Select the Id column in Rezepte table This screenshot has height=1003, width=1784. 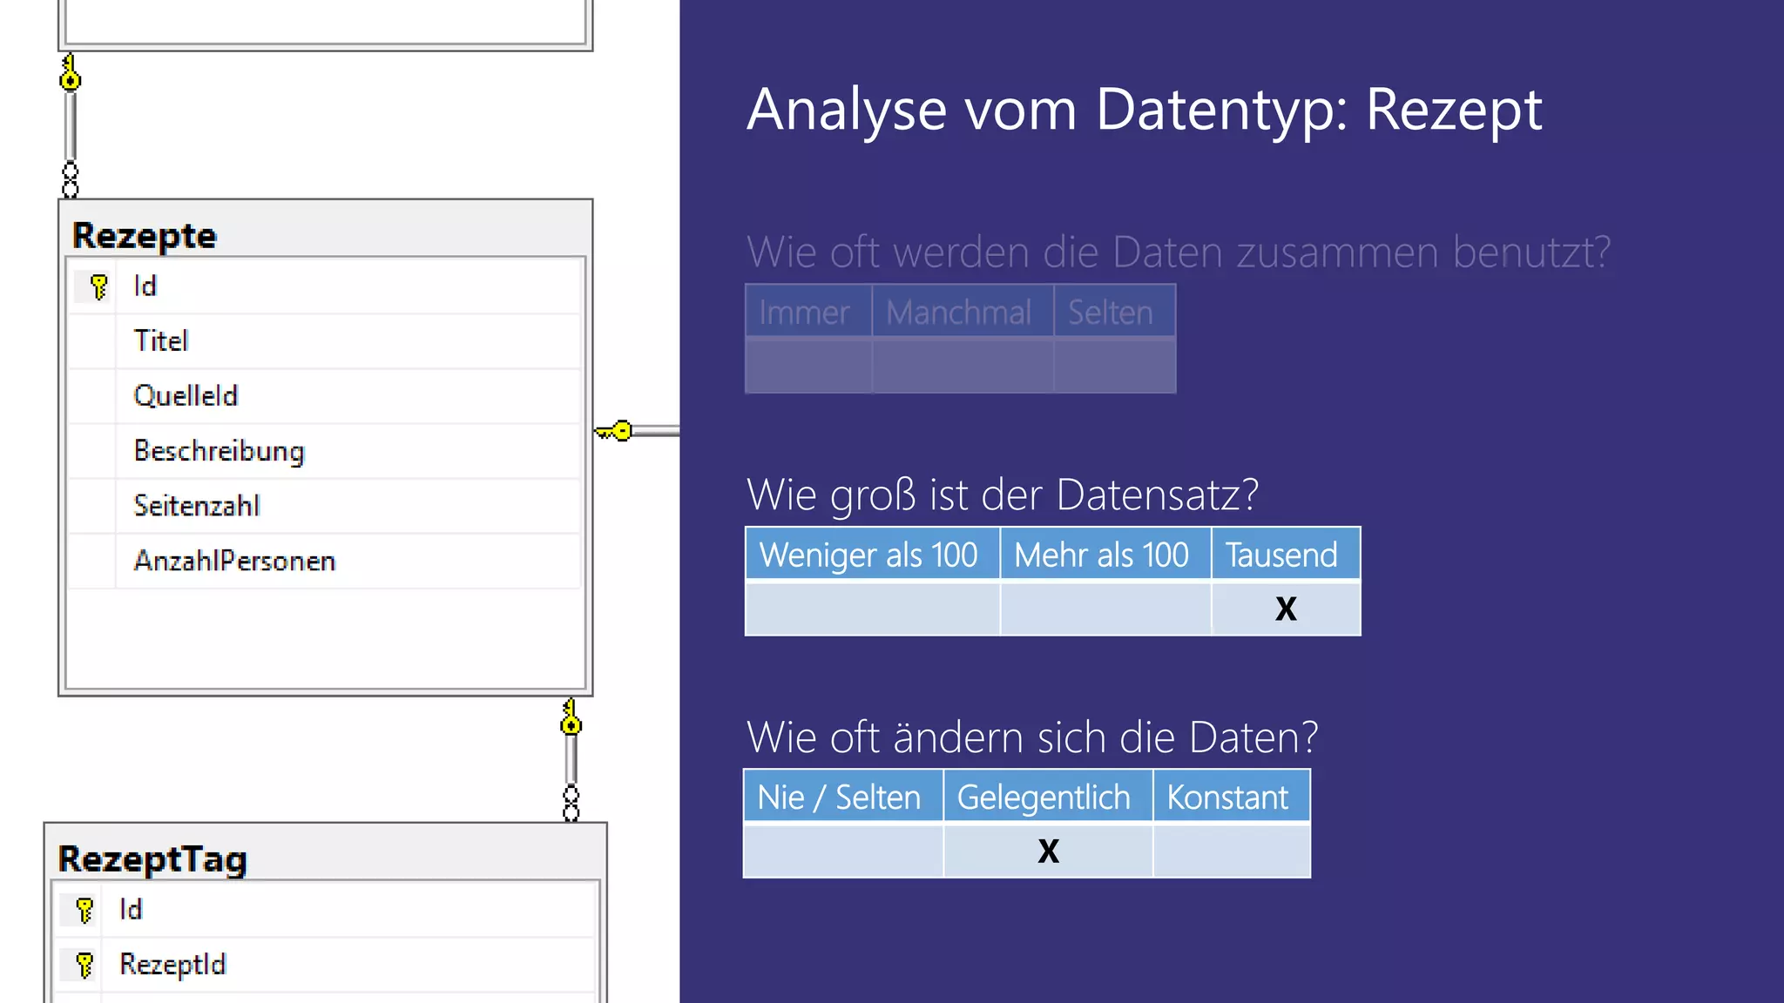(324, 286)
